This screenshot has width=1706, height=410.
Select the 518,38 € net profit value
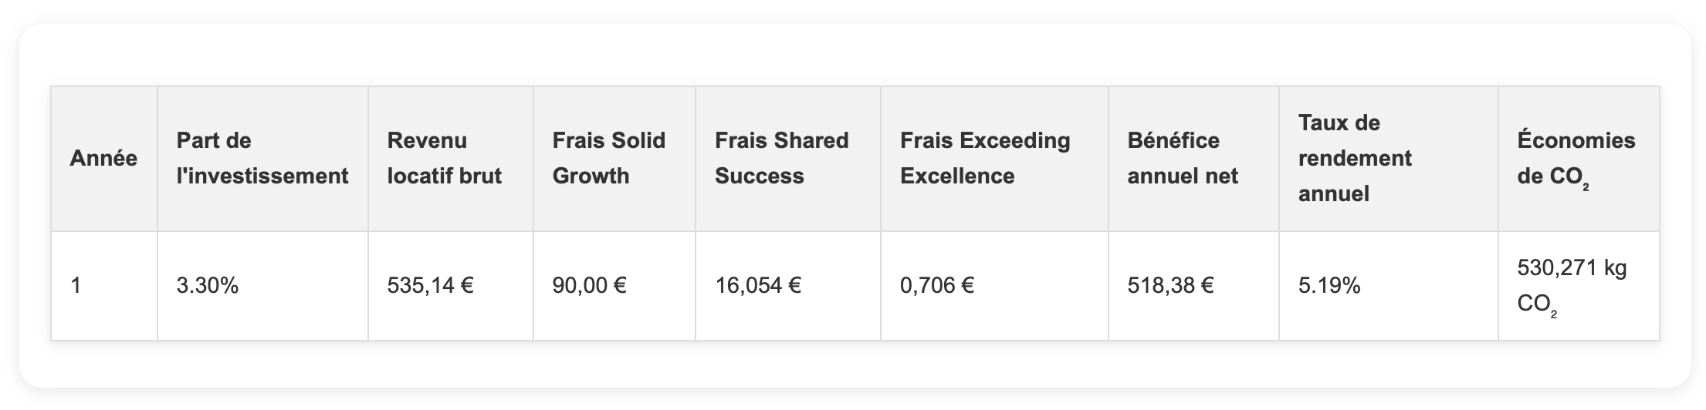tap(1170, 286)
